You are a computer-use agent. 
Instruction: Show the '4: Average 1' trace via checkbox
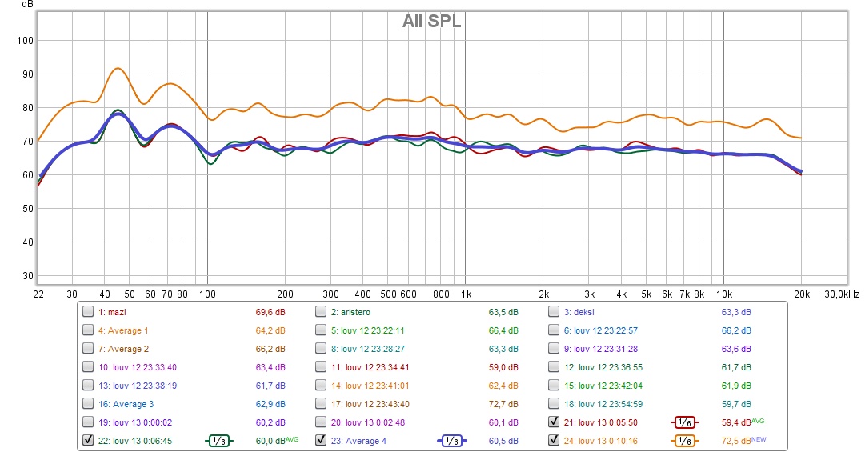click(88, 330)
